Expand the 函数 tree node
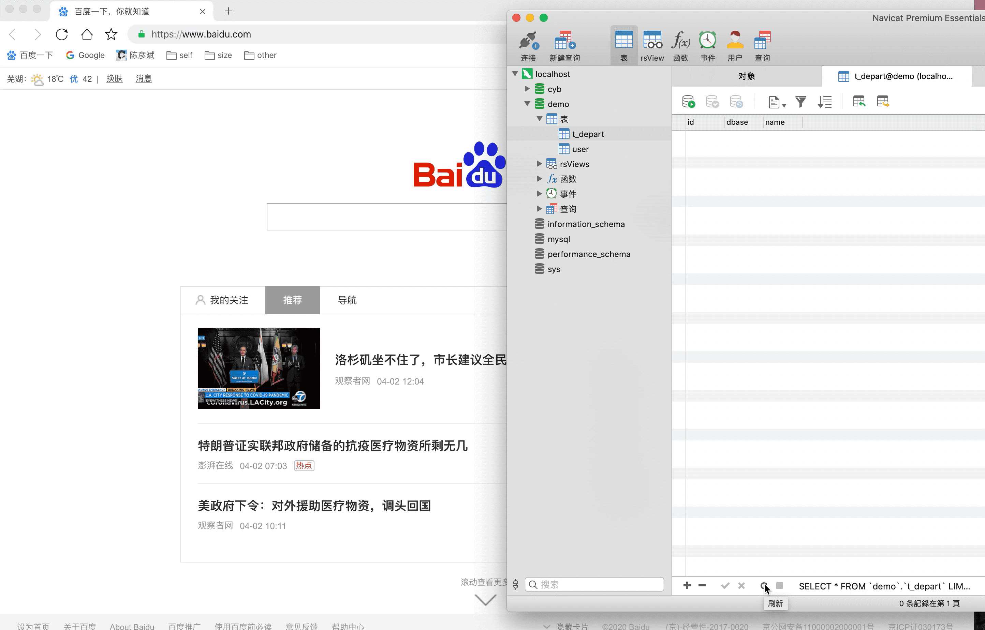This screenshot has width=985, height=630. tap(539, 179)
